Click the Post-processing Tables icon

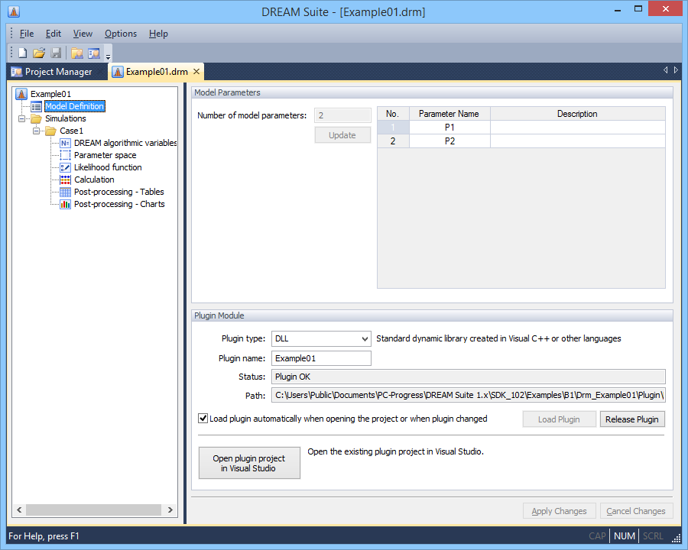pos(66,192)
